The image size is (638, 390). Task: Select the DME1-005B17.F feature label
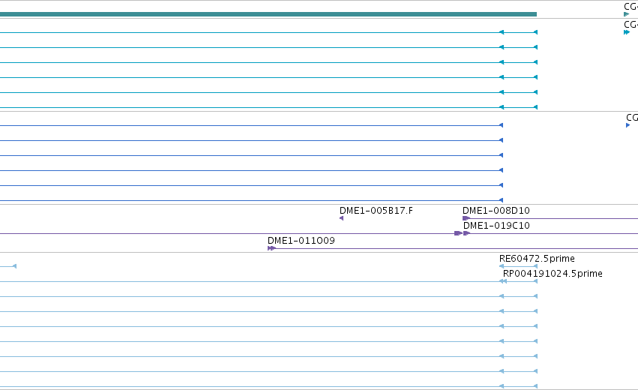[x=376, y=211]
